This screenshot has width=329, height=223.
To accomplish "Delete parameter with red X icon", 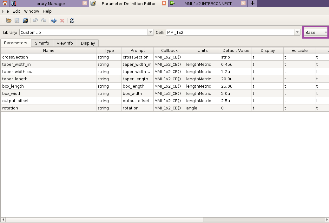I will click(62, 21).
